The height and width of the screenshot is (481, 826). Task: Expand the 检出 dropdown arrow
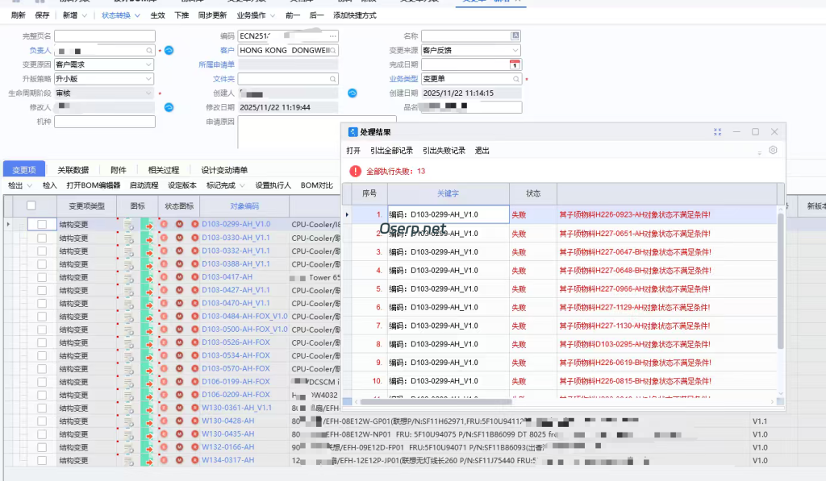coord(31,185)
